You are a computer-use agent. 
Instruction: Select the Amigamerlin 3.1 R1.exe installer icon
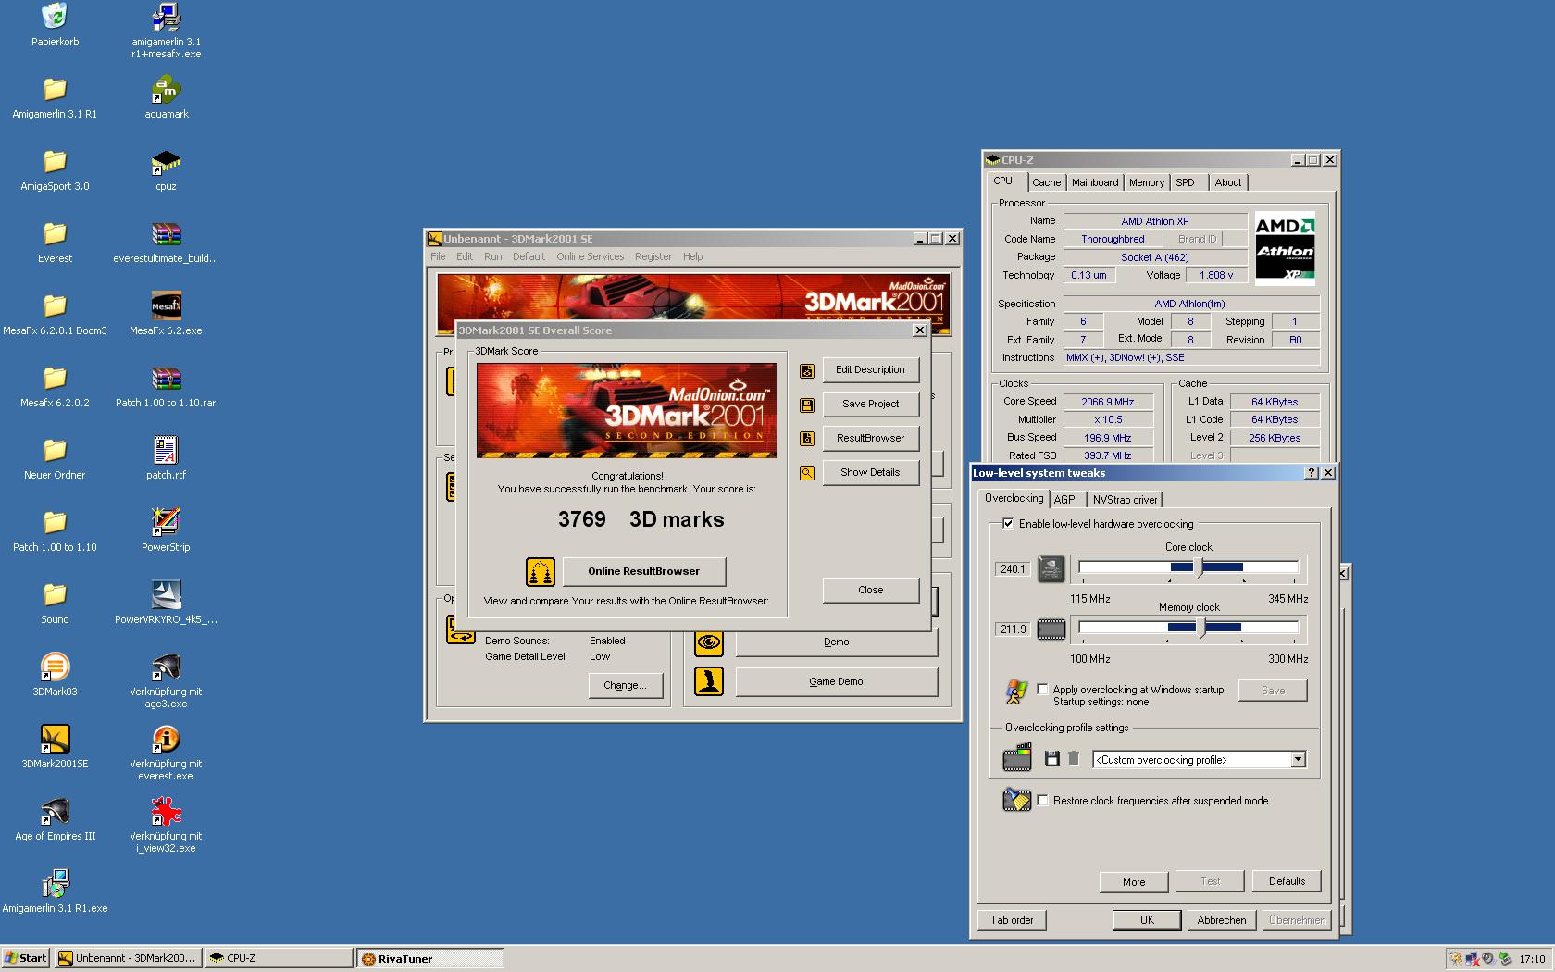(x=55, y=884)
